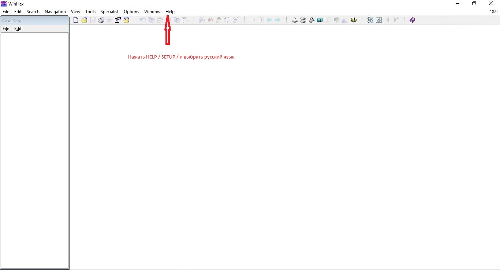Image resolution: width=500 pixels, height=270 pixels.
Task: Open the Tools menu
Action: [x=90, y=12]
